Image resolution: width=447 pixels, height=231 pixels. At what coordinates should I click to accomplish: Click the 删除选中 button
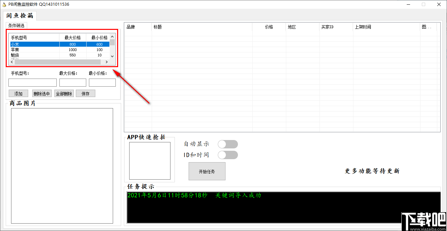pos(42,94)
